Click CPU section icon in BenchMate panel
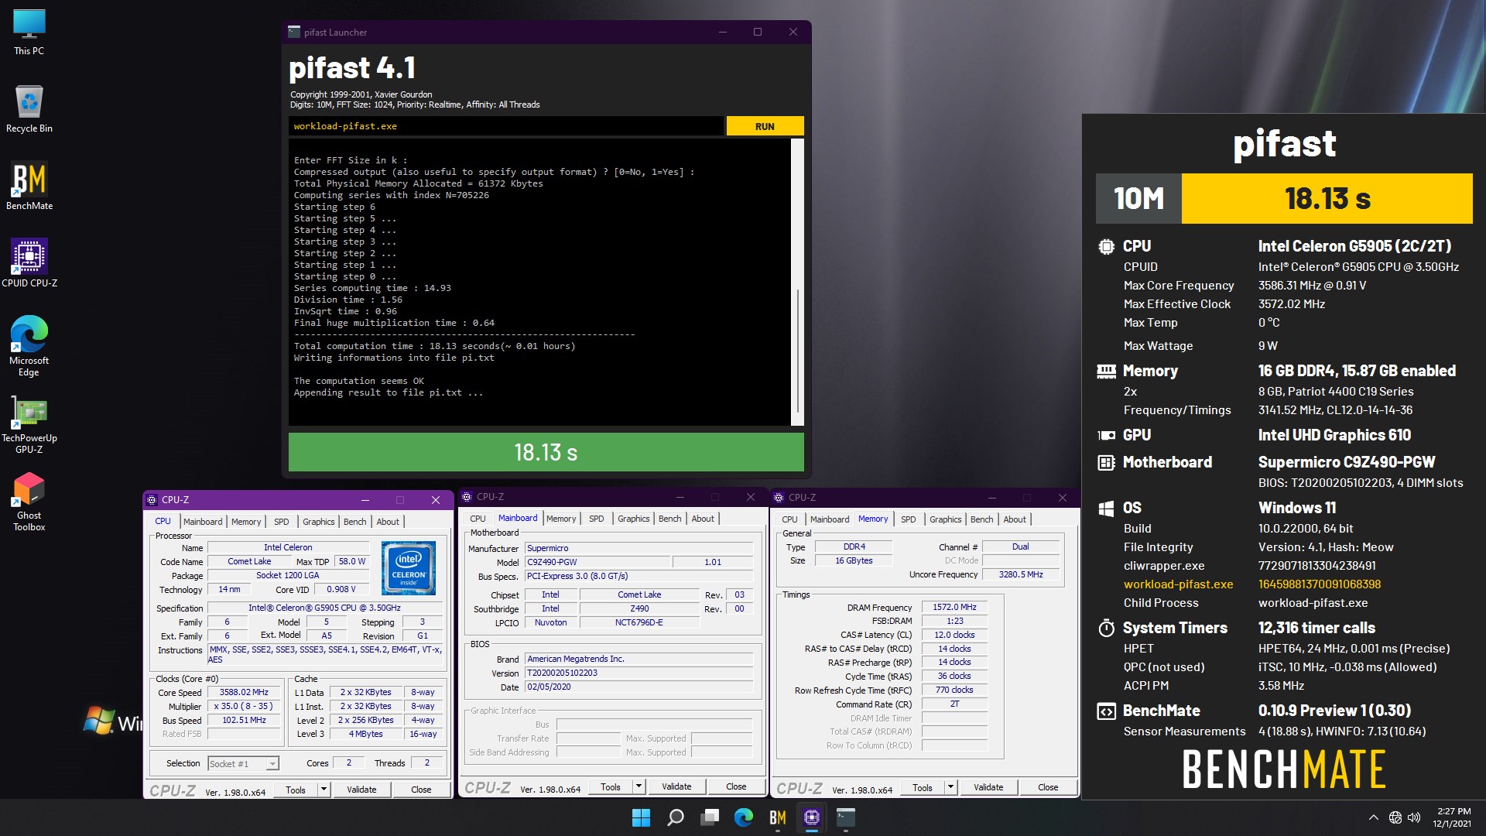 pyautogui.click(x=1106, y=247)
